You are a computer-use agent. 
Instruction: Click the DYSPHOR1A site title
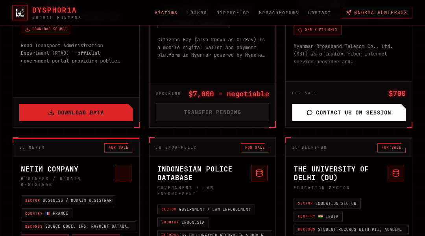(x=54, y=10)
